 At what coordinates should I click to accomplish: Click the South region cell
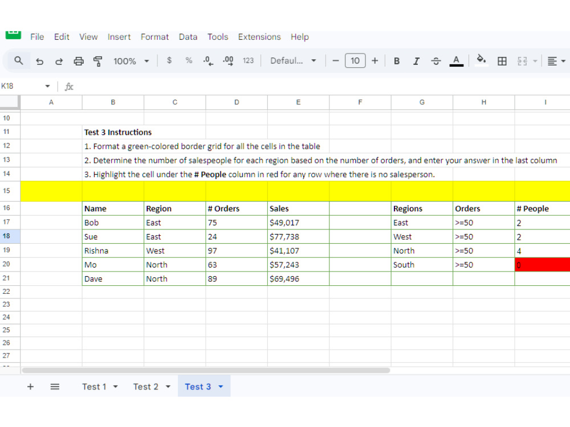point(422,265)
